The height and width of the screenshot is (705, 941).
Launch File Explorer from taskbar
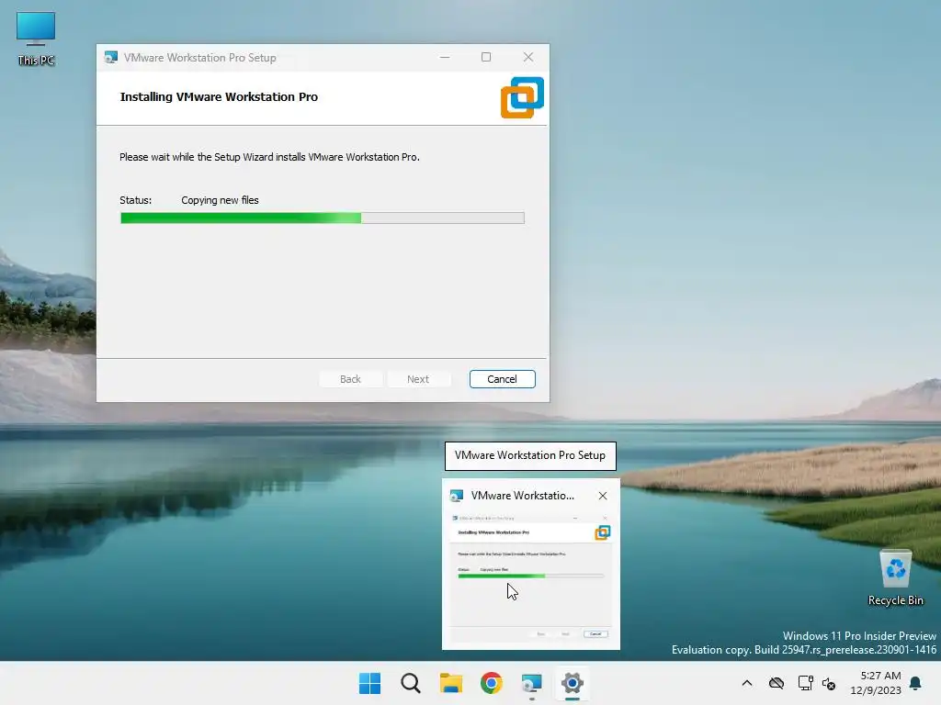pos(450,683)
